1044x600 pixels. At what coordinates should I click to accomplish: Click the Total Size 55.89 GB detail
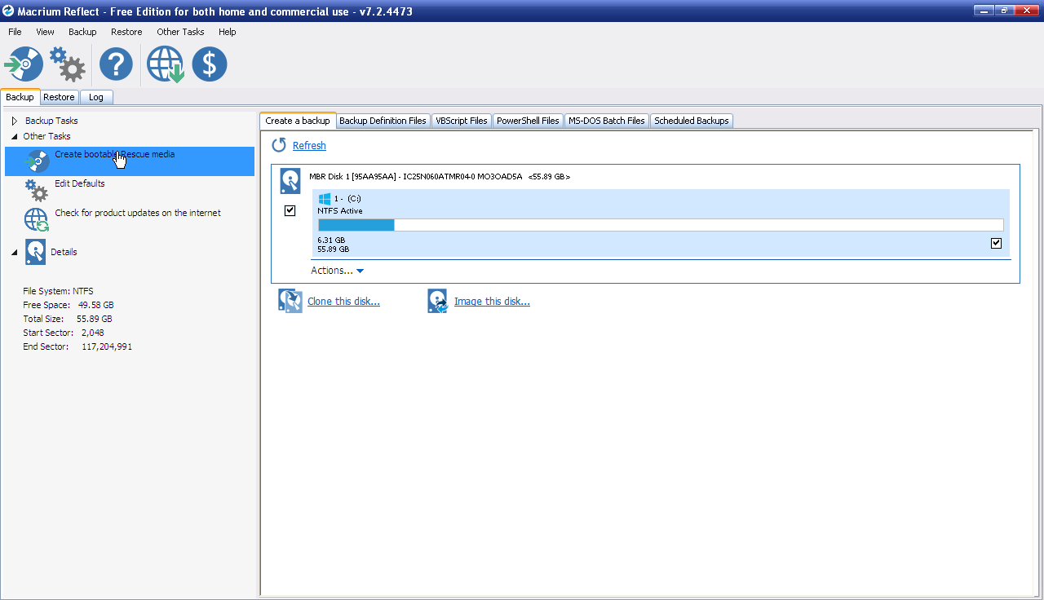pyautogui.click(x=68, y=319)
